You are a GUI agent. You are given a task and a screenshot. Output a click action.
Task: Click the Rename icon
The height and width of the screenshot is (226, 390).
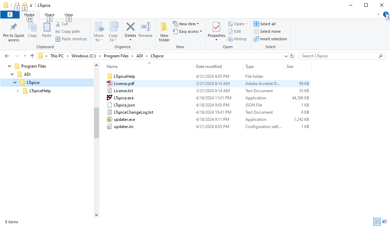146,27
